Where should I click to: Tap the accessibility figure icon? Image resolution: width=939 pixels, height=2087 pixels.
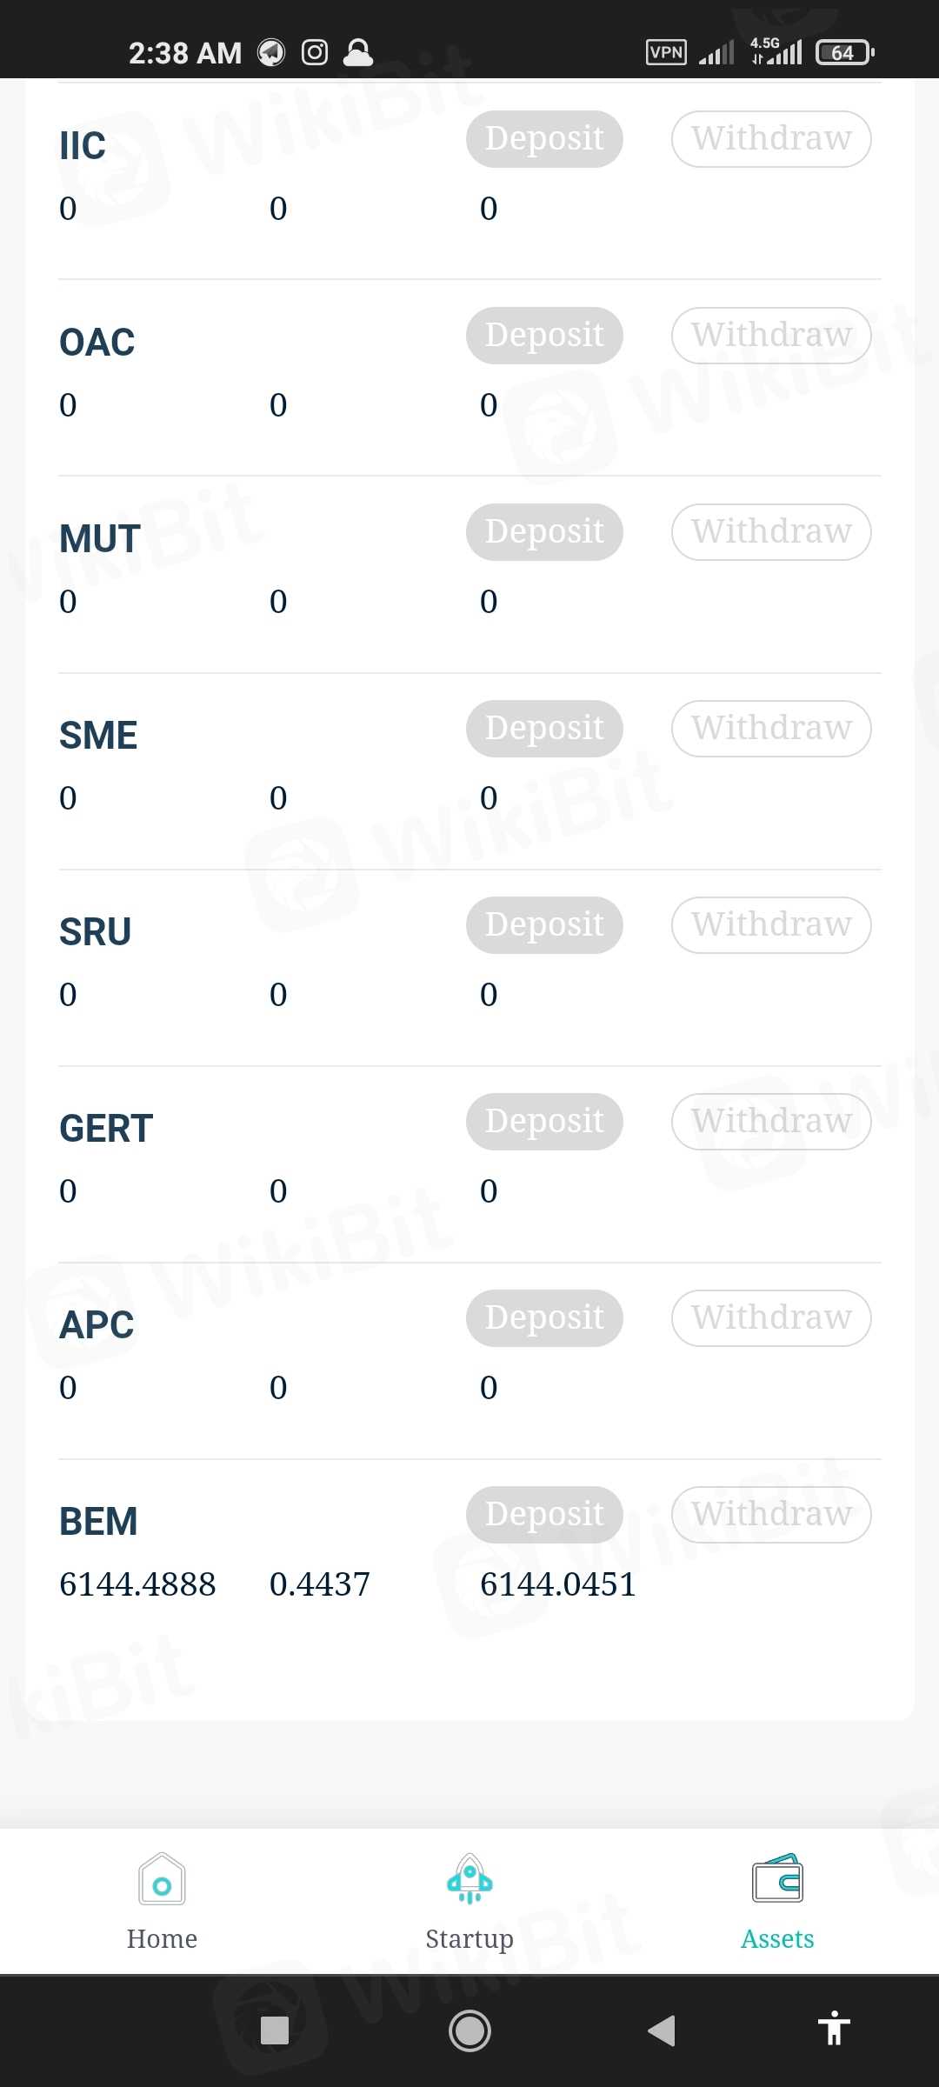pyautogui.click(x=833, y=2030)
